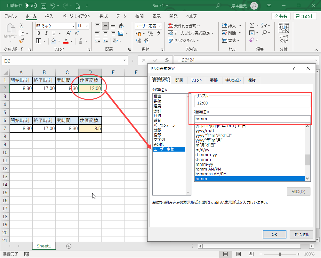Open the 数式 ribbon tab

click(x=104, y=16)
